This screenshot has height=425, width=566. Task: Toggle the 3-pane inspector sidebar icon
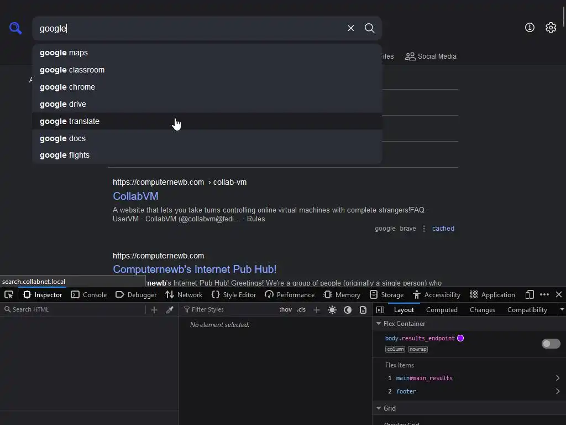pyautogui.click(x=380, y=310)
